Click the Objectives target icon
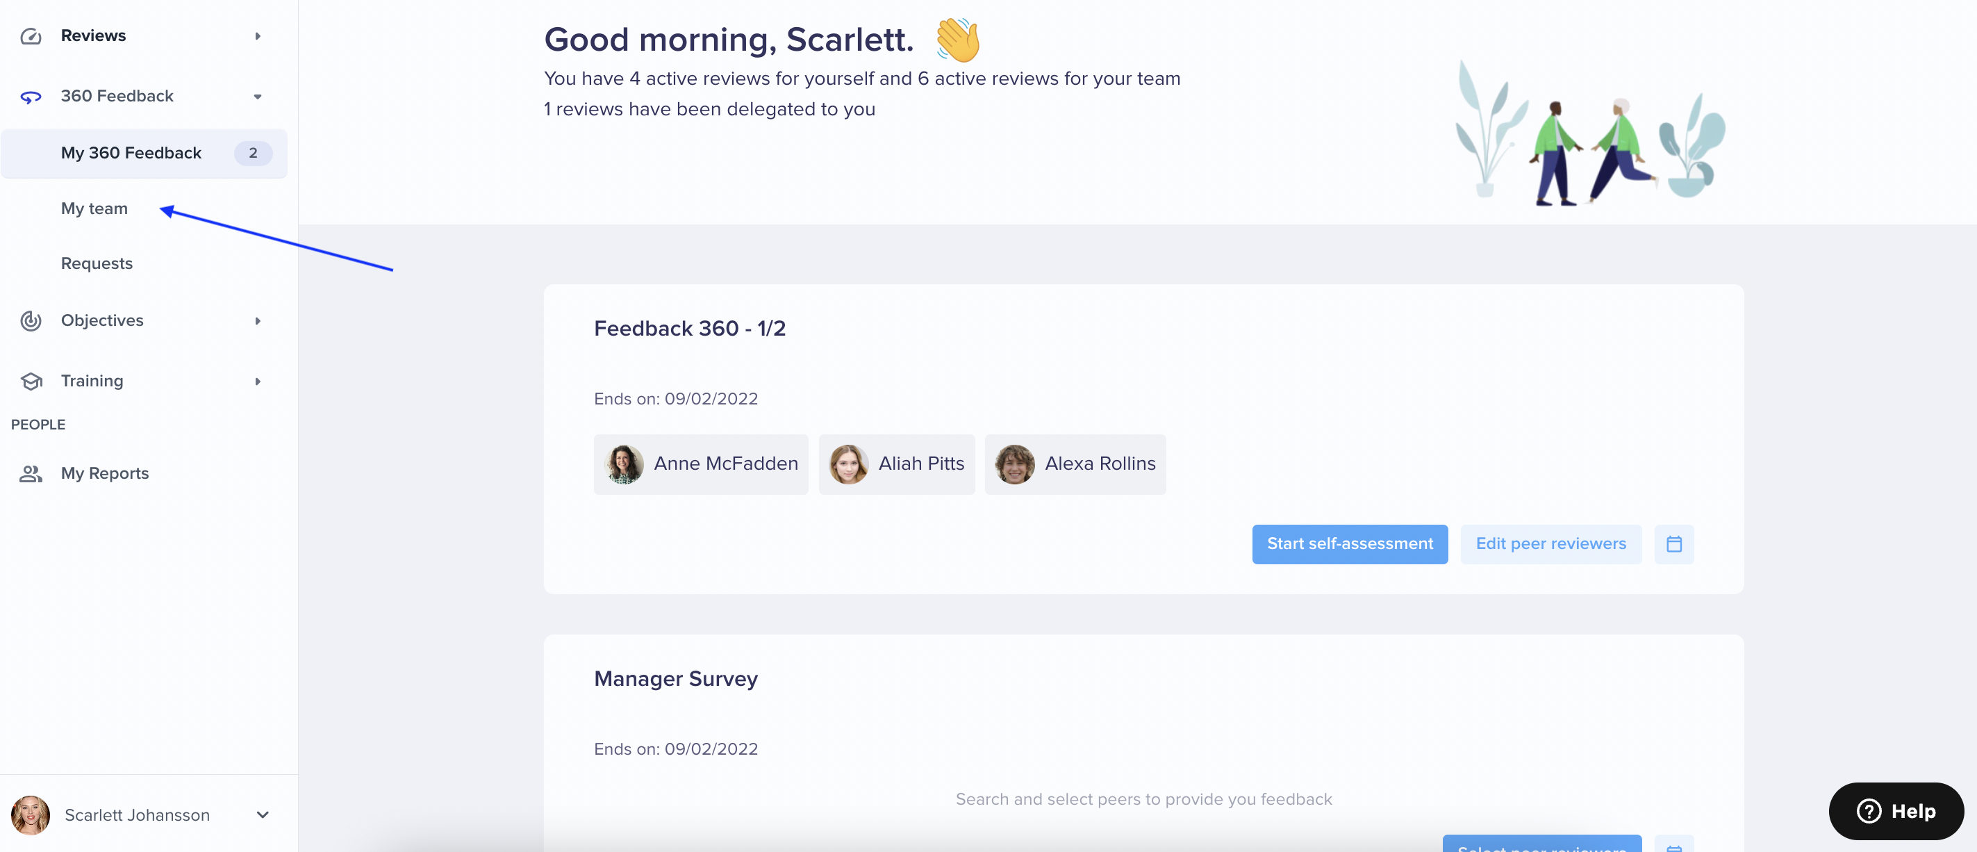 31,321
